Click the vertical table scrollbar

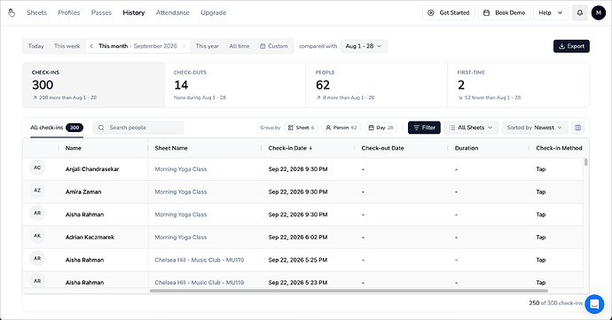click(586, 162)
